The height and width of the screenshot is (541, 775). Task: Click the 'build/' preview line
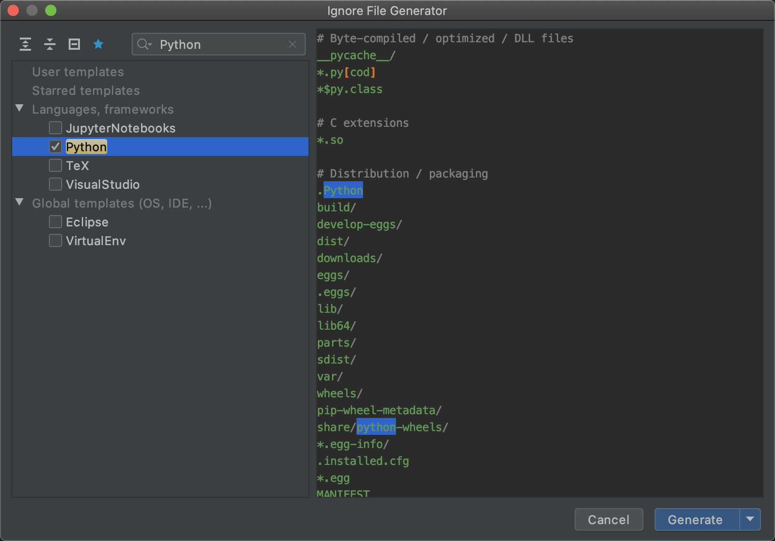point(336,208)
